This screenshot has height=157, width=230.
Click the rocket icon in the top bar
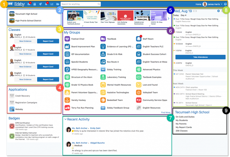pos(41,4)
